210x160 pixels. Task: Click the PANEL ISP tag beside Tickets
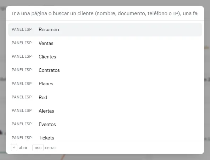(x=22, y=138)
